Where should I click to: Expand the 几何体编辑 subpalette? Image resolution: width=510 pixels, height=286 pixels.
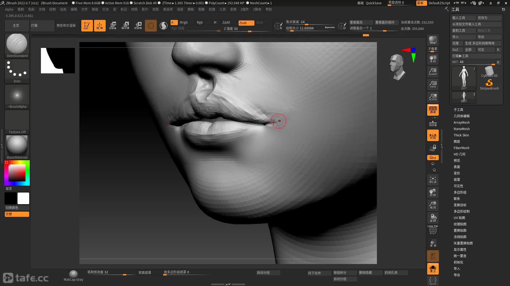click(x=462, y=116)
